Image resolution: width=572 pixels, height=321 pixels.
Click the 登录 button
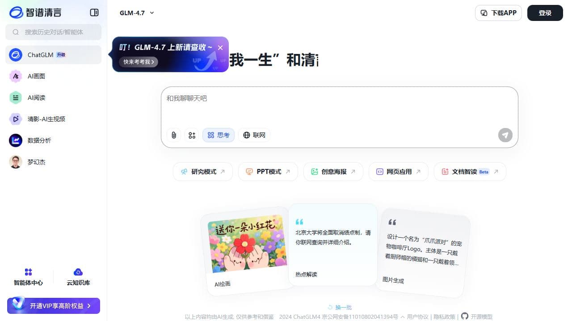coord(545,13)
